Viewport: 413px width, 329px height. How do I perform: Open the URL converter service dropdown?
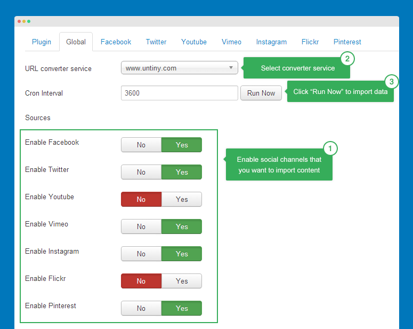point(179,68)
